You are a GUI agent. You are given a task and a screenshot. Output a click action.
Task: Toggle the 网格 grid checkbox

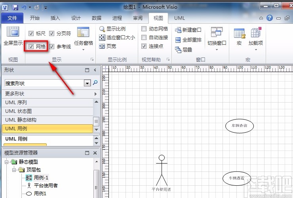coord(31,46)
